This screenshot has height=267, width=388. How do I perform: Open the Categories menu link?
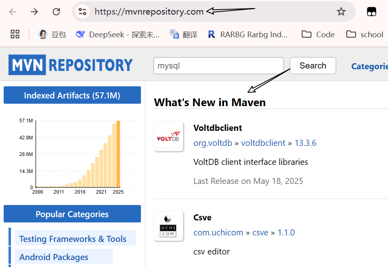369,66
